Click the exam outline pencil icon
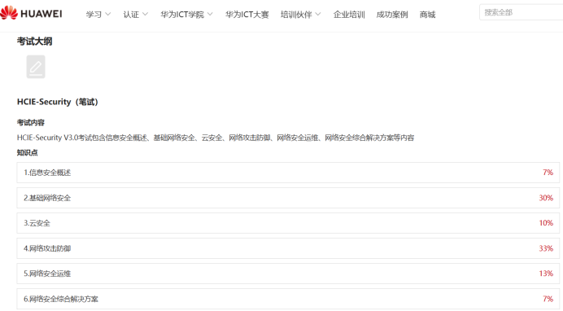 (36, 67)
